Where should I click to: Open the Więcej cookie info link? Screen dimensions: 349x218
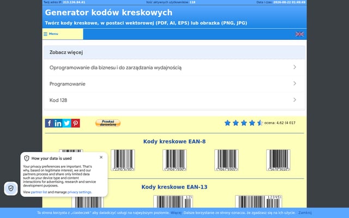point(176,213)
